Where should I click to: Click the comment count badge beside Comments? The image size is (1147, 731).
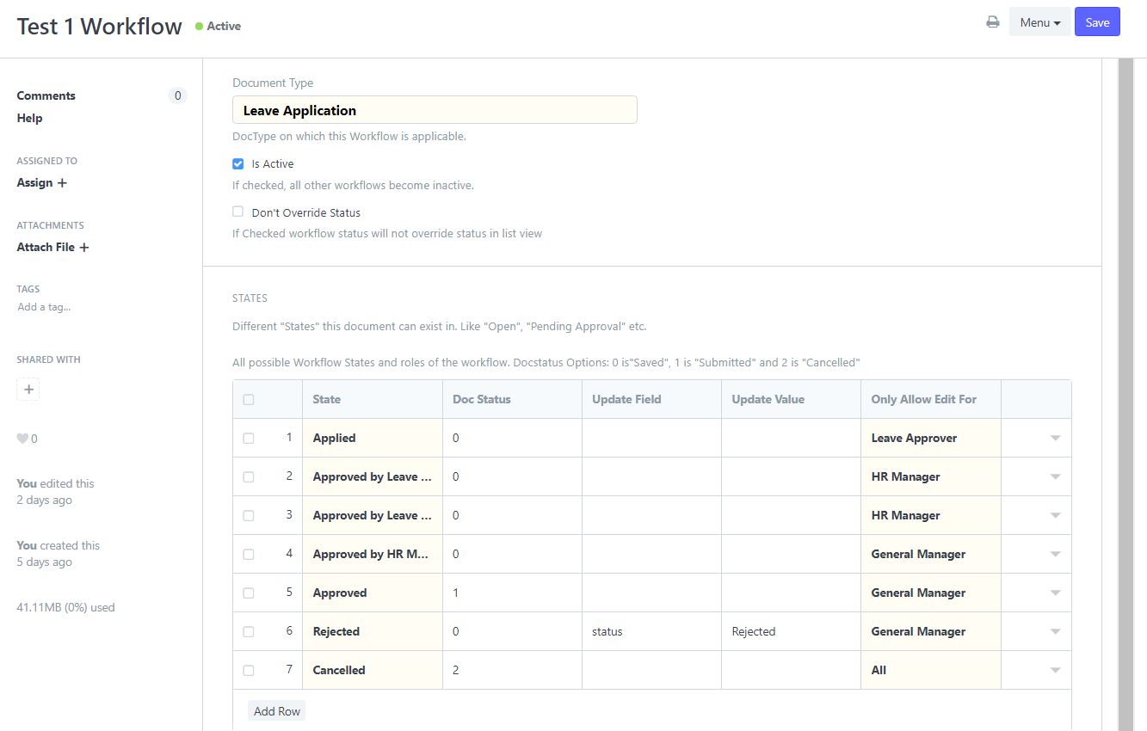[x=177, y=95]
